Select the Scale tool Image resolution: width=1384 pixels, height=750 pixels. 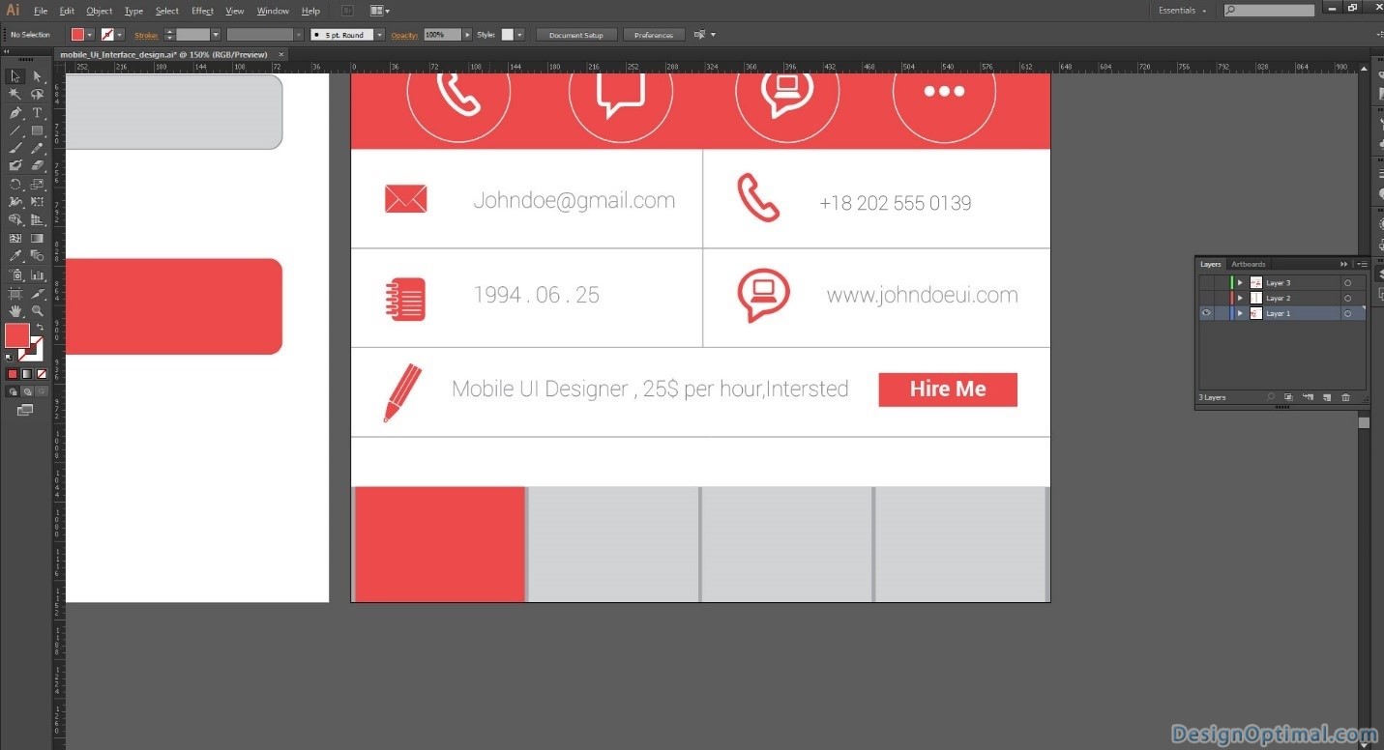coord(37,184)
